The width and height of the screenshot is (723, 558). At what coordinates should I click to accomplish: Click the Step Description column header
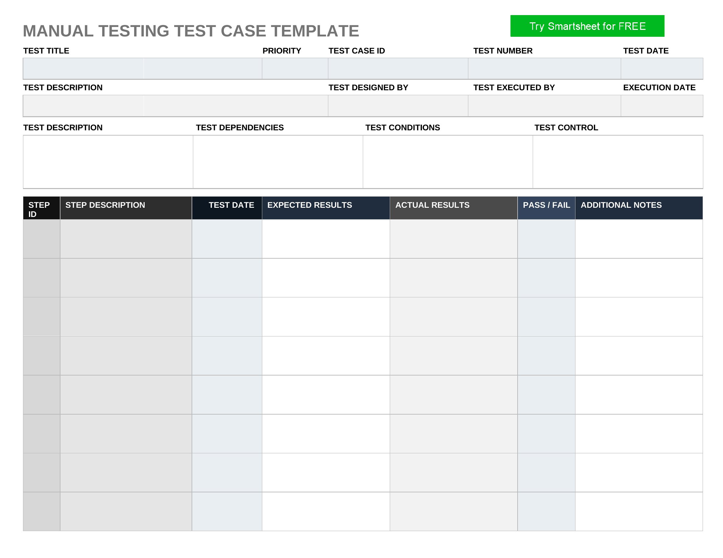126,208
